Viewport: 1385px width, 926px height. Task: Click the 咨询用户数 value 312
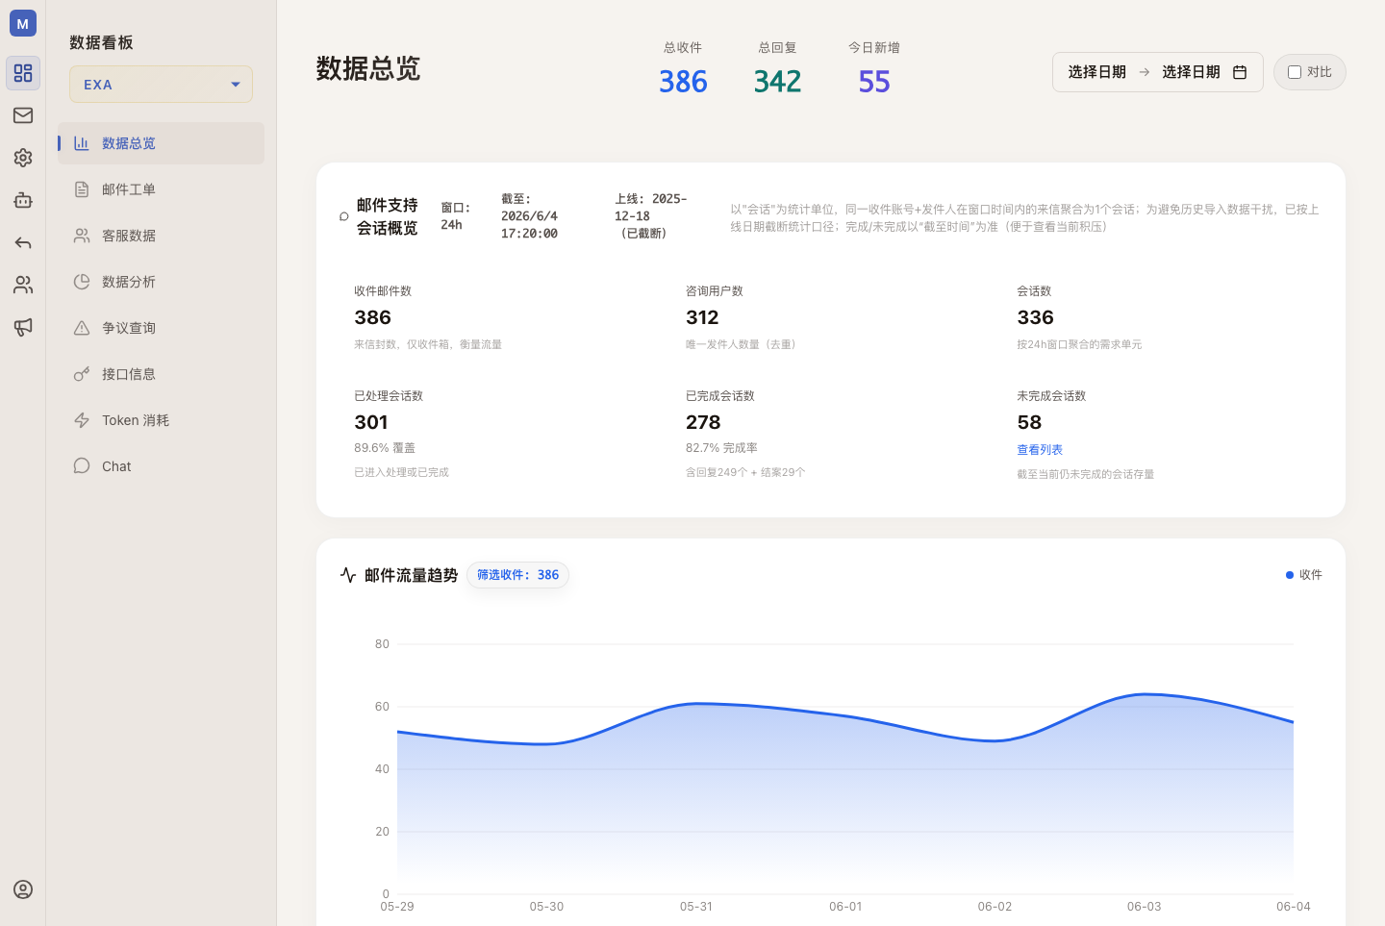coord(703,317)
